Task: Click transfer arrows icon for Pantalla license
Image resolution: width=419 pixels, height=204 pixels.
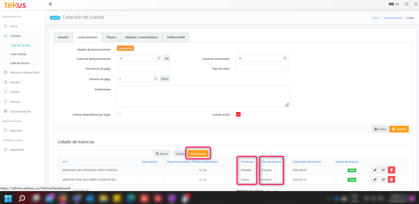Action: point(383,170)
